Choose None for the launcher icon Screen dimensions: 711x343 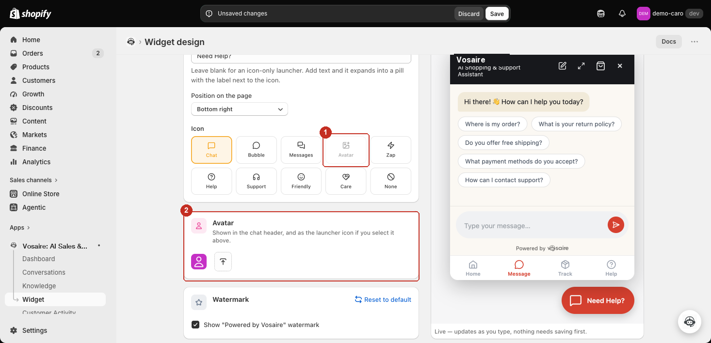click(x=391, y=181)
